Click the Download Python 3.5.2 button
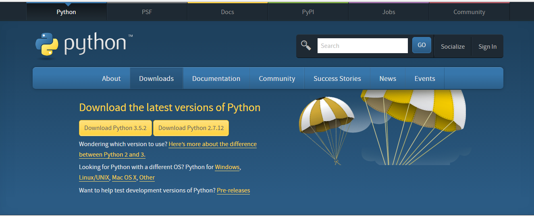 click(x=115, y=128)
